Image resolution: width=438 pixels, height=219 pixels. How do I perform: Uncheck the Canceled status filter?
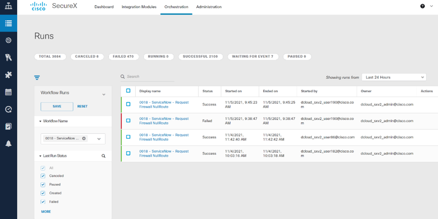point(43,176)
